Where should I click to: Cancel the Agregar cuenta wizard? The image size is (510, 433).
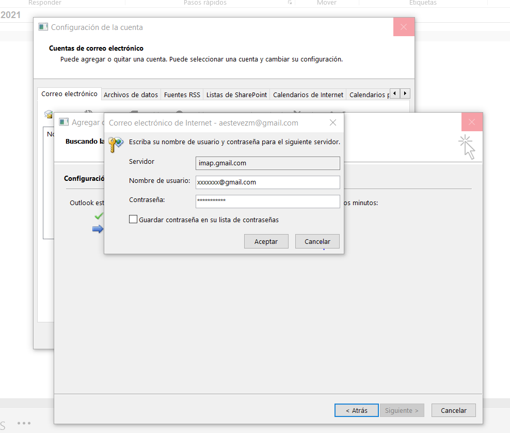click(x=453, y=410)
